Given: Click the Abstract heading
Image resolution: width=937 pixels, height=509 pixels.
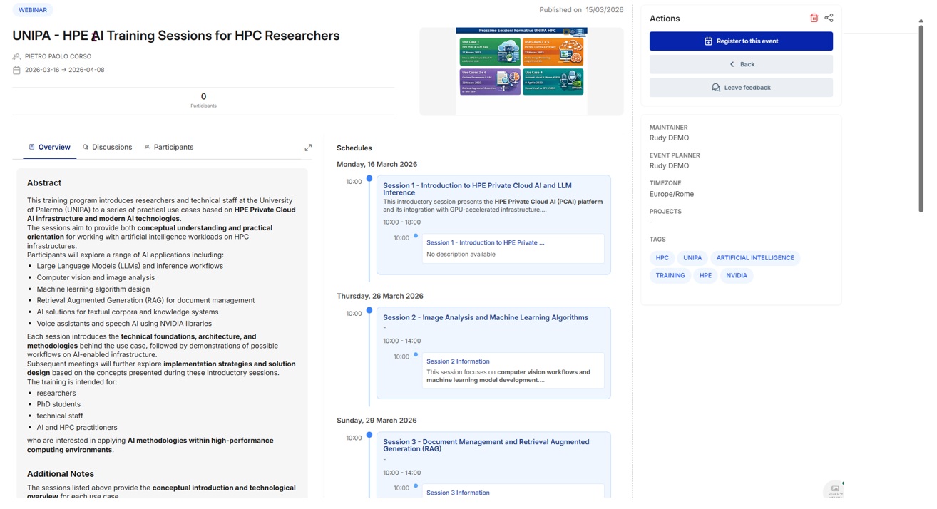Looking at the screenshot, I should [44, 182].
